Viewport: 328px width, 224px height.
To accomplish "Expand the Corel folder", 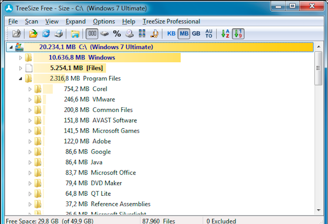I will 30,89.
